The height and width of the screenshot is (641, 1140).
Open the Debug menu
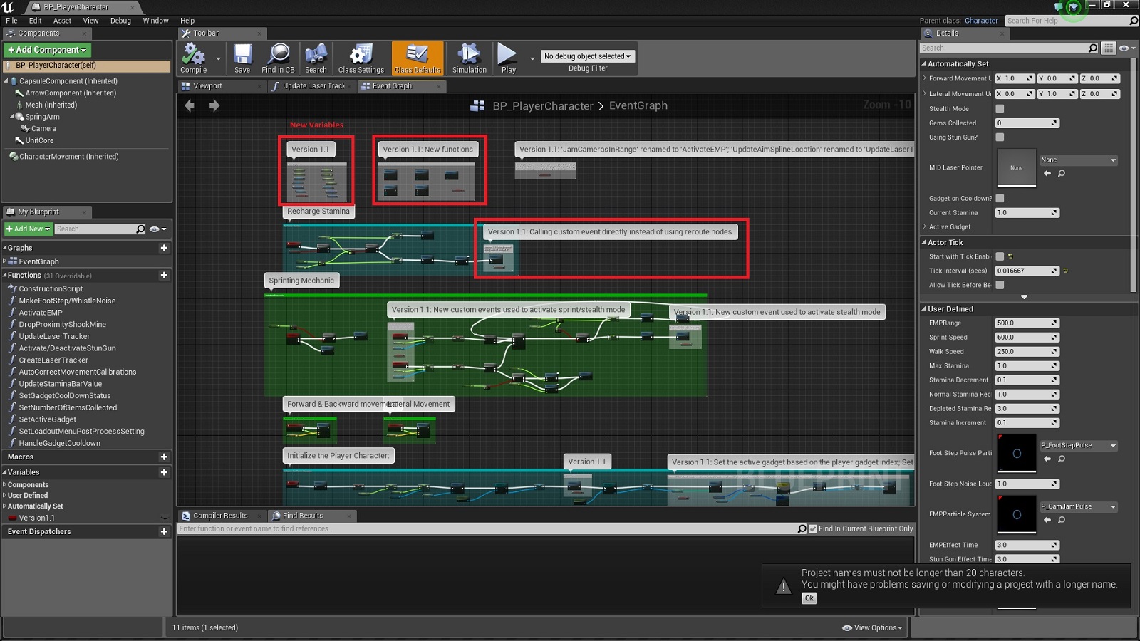click(120, 21)
